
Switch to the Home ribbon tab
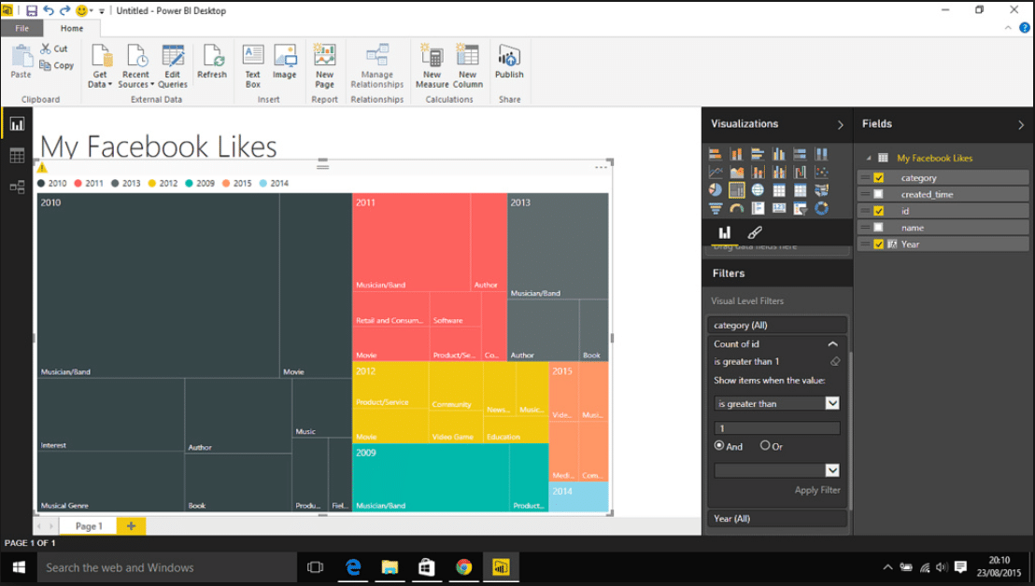(x=72, y=28)
